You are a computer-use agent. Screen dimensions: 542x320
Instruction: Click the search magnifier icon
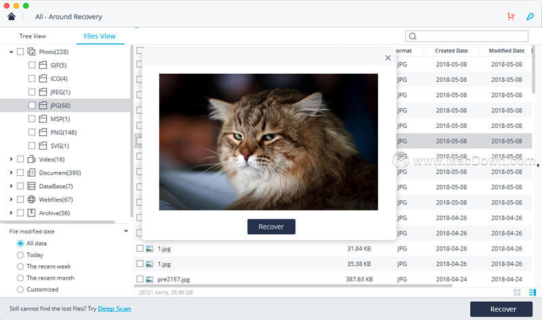point(413,37)
